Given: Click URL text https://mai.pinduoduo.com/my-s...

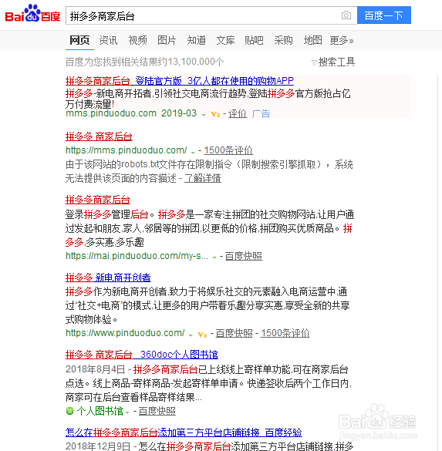Looking at the screenshot, I should tap(137, 256).
